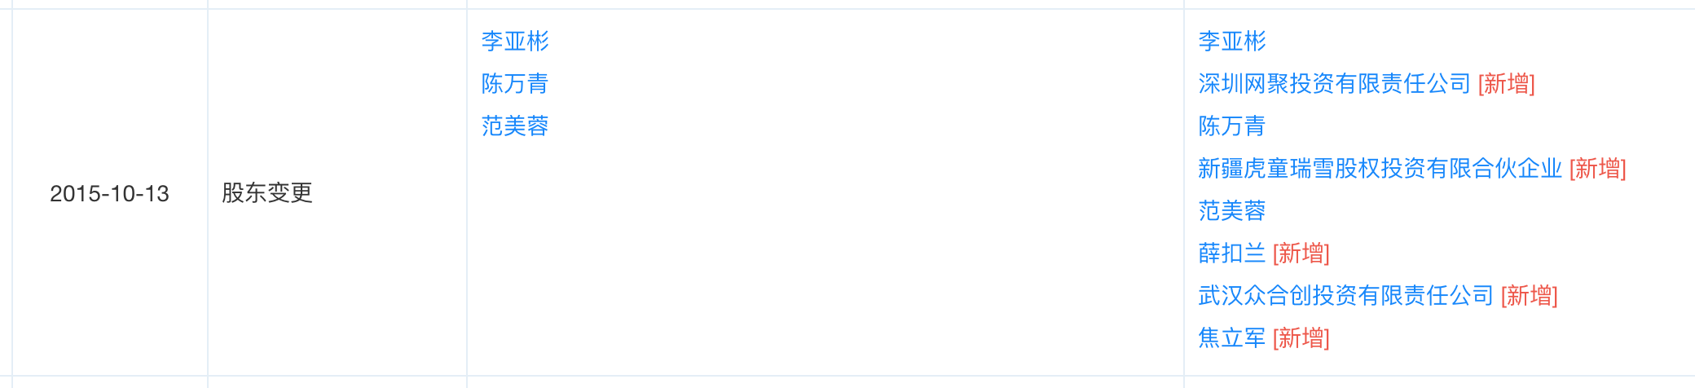Open 陈万青 link below 深圳网聚投资有限责任公司

[x=1232, y=126]
